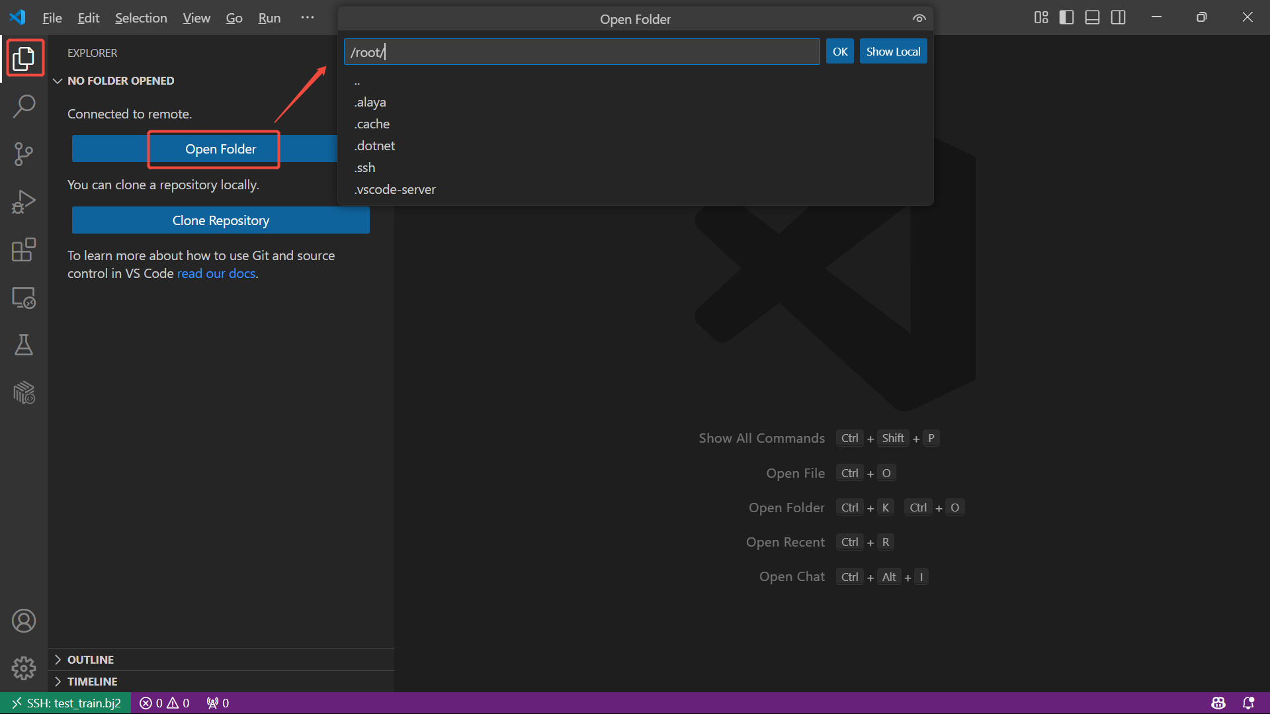Open the Remote Explorer panel
The width and height of the screenshot is (1270, 714).
point(24,297)
